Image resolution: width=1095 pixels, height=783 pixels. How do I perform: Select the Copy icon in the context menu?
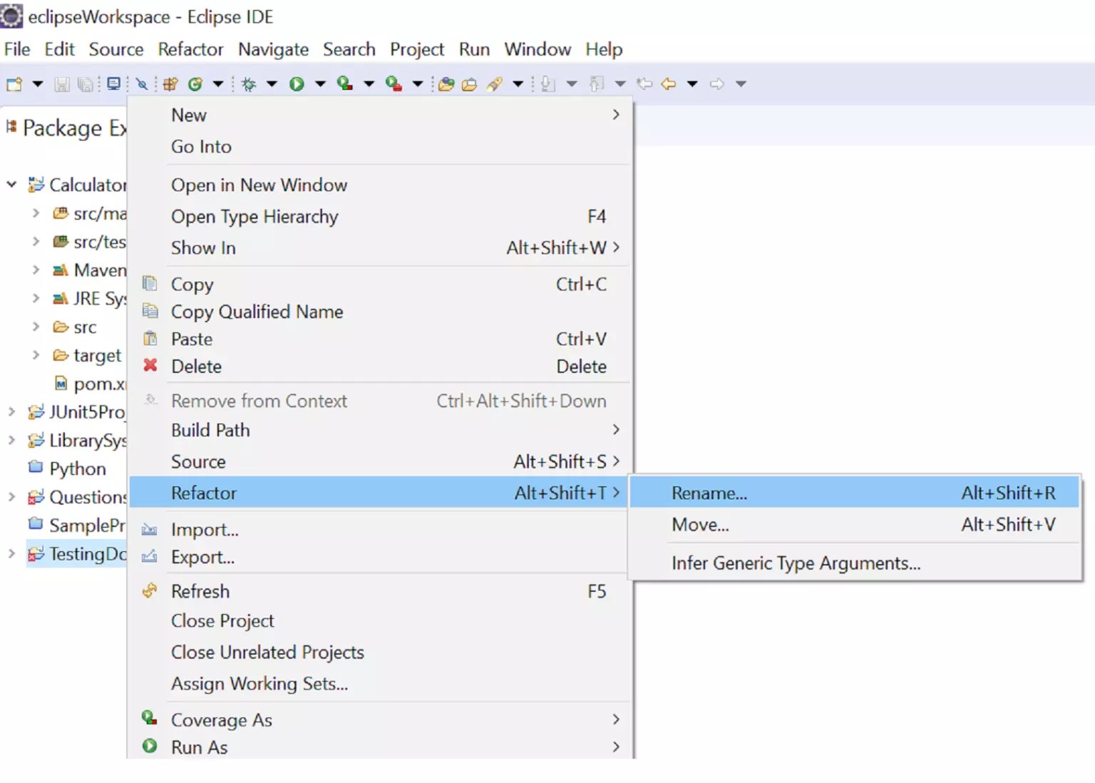pyautogui.click(x=150, y=283)
